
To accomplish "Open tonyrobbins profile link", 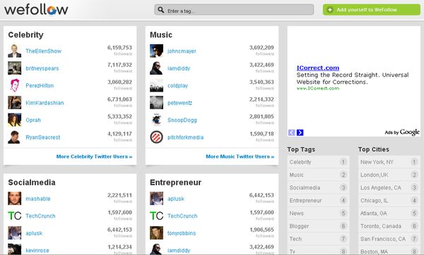I will (x=182, y=233).
